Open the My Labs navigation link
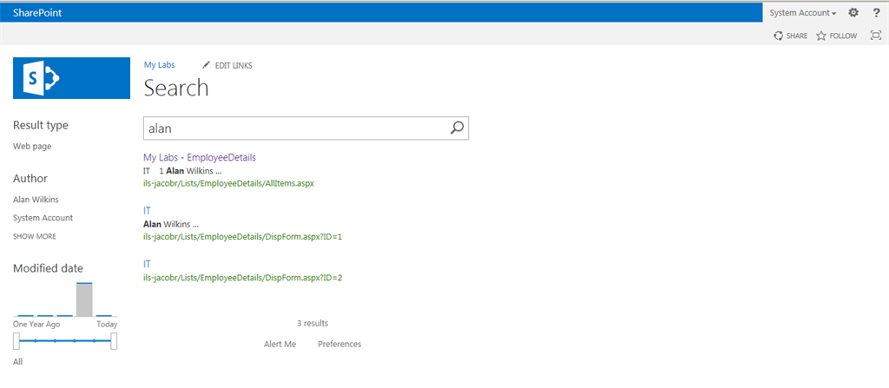Viewport: 889px width, 388px height. click(160, 64)
